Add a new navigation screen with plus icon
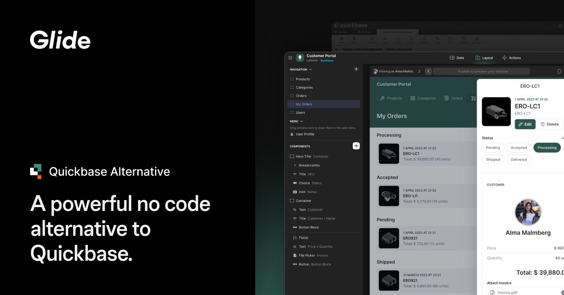This screenshot has height=295, width=564. point(356,69)
